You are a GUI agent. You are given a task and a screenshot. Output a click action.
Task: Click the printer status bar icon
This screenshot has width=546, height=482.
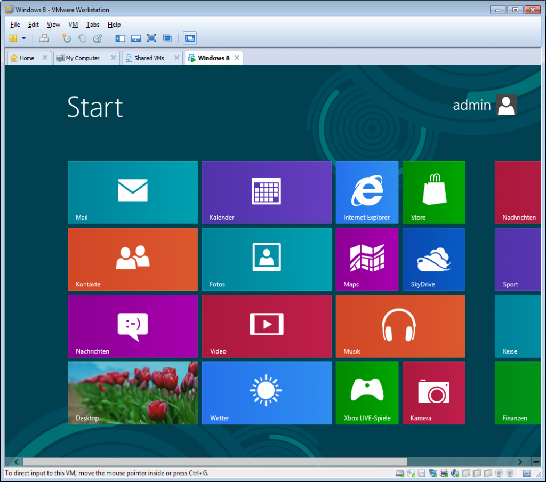pyautogui.click(x=444, y=473)
